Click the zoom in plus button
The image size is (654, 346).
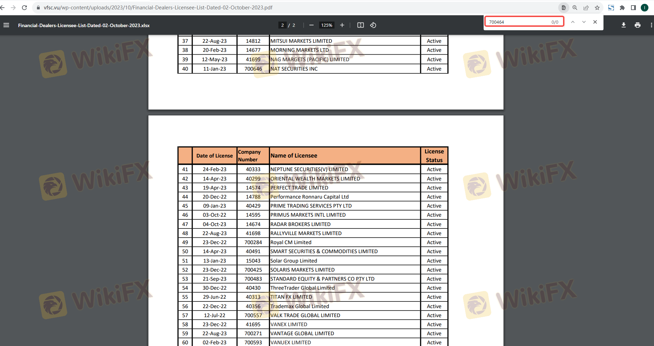coord(342,25)
